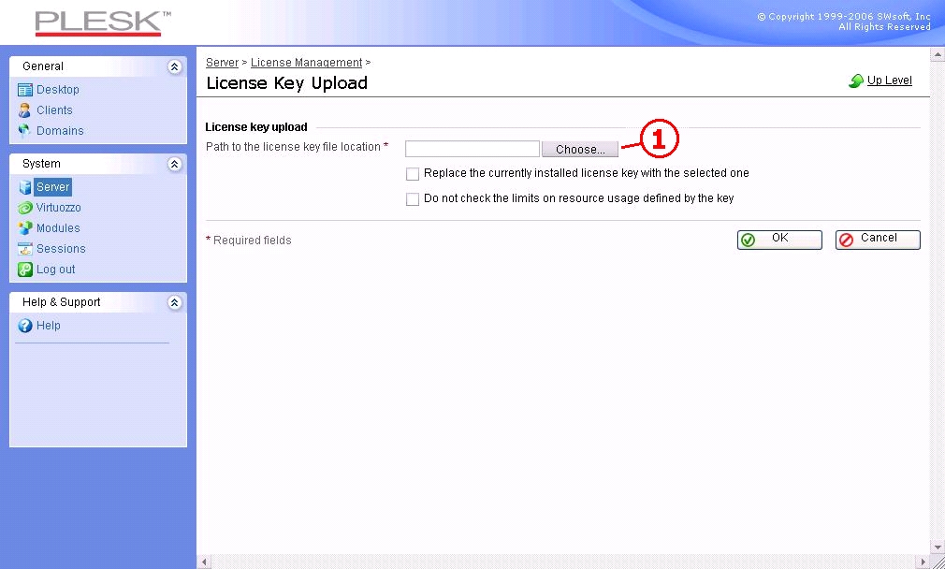Click the Desktop icon in General panel
Screen dimensions: 945x569
click(25, 90)
